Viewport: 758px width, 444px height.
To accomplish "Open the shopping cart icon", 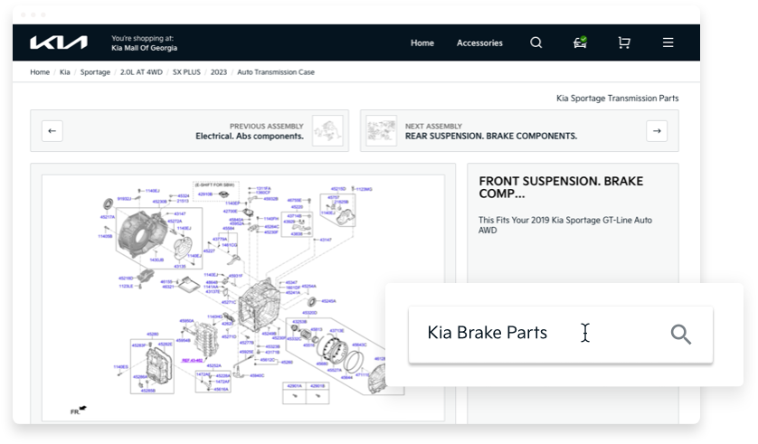I will coord(624,43).
